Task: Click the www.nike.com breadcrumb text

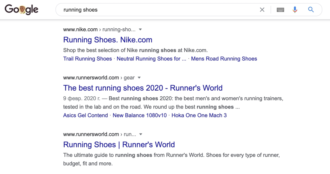Action: point(80,29)
